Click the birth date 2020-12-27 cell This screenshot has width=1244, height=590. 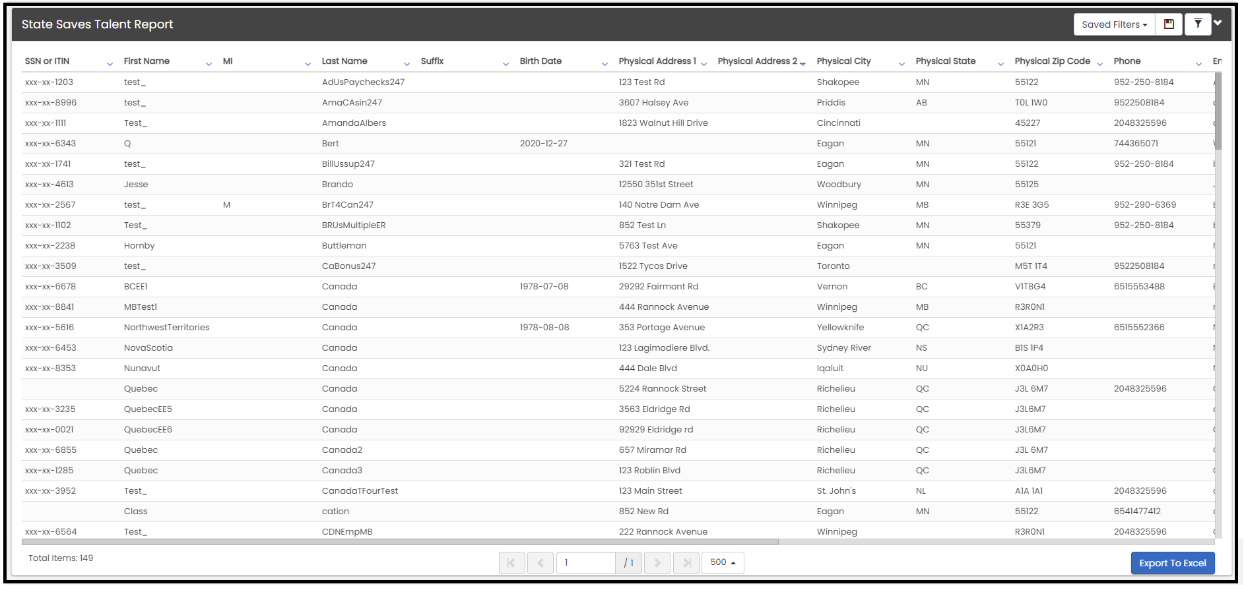pos(543,144)
